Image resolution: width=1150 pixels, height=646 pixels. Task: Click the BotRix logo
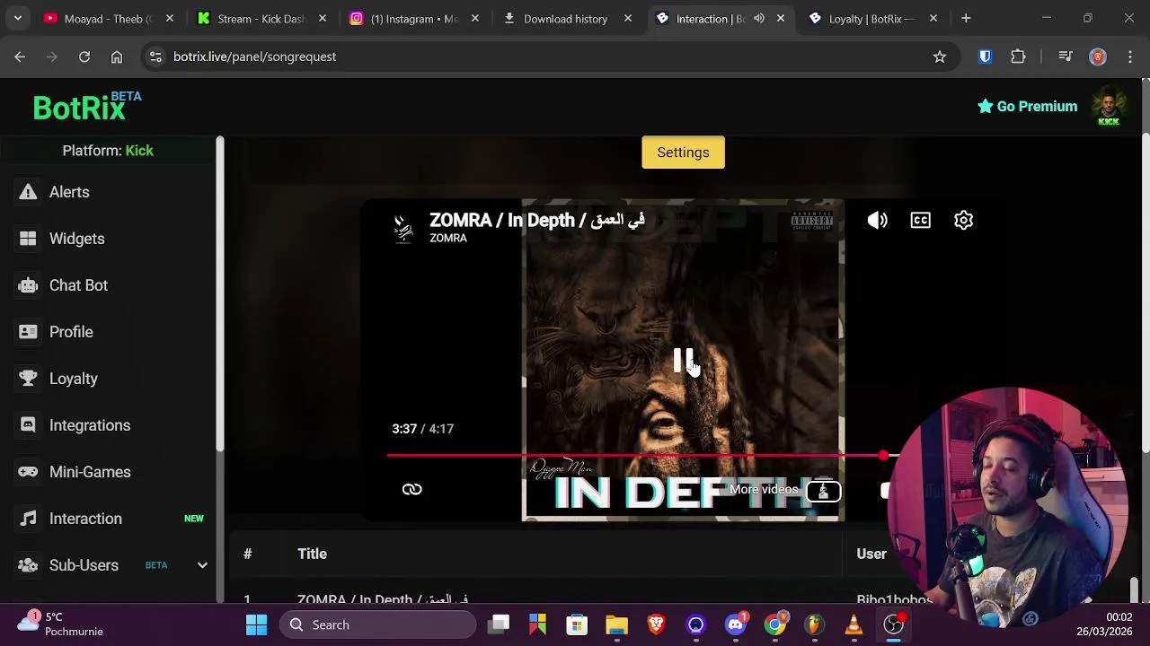click(86, 107)
